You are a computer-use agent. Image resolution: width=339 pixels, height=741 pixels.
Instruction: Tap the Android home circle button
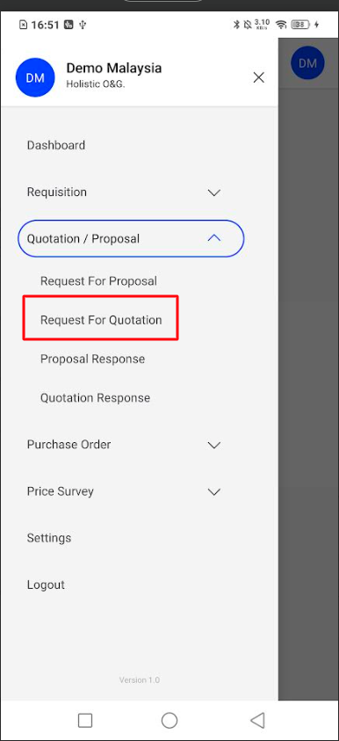point(169,720)
